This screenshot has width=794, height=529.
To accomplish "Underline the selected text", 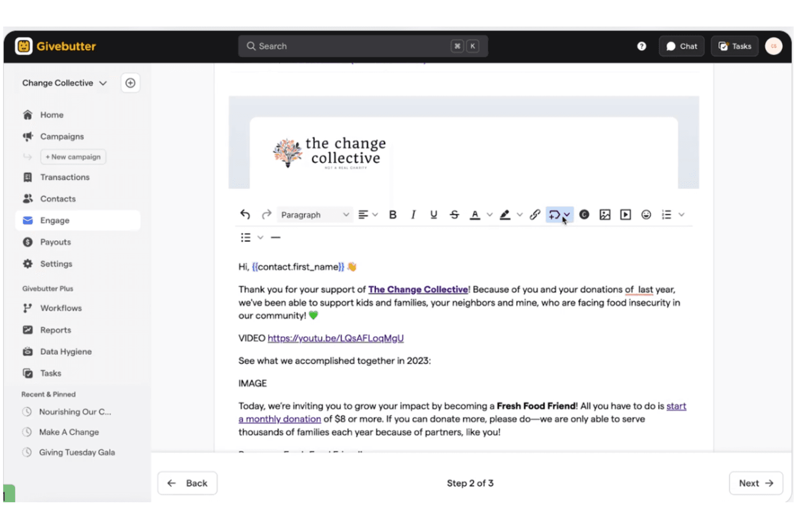I will 433,215.
